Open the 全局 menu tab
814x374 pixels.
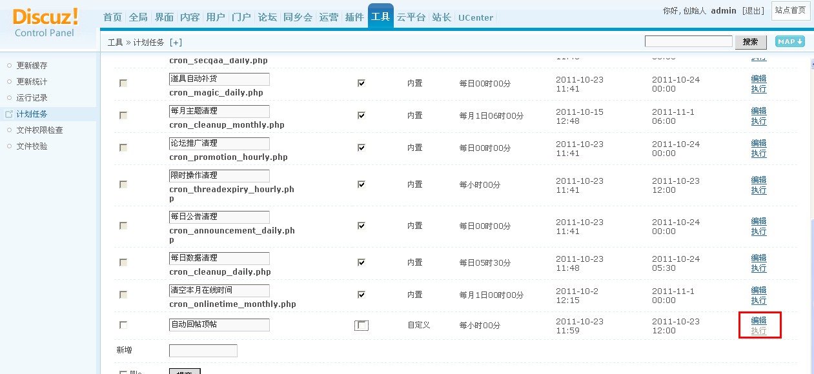[138, 17]
